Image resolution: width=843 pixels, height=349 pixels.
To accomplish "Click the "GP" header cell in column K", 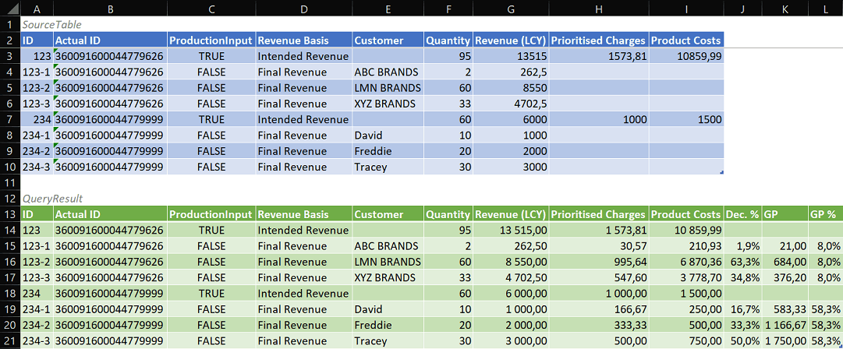I will [x=785, y=214].
